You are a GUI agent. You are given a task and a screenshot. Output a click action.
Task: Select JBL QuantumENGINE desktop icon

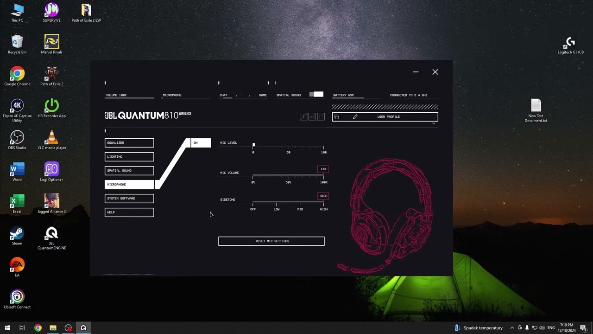pyautogui.click(x=52, y=238)
